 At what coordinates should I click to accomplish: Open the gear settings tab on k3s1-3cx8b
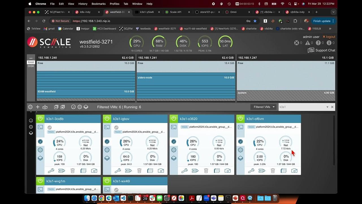coord(40,150)
